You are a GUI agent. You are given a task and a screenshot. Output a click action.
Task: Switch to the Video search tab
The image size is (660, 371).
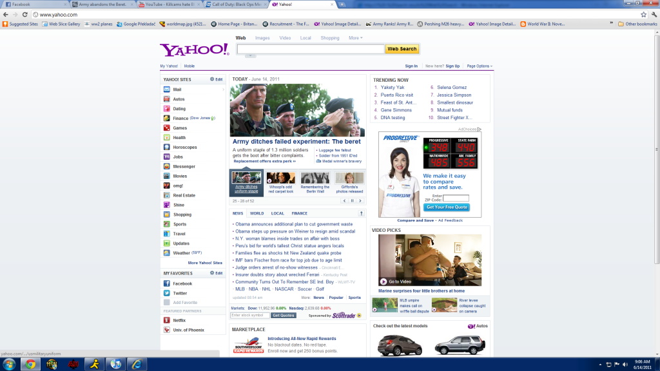(285, 38)
